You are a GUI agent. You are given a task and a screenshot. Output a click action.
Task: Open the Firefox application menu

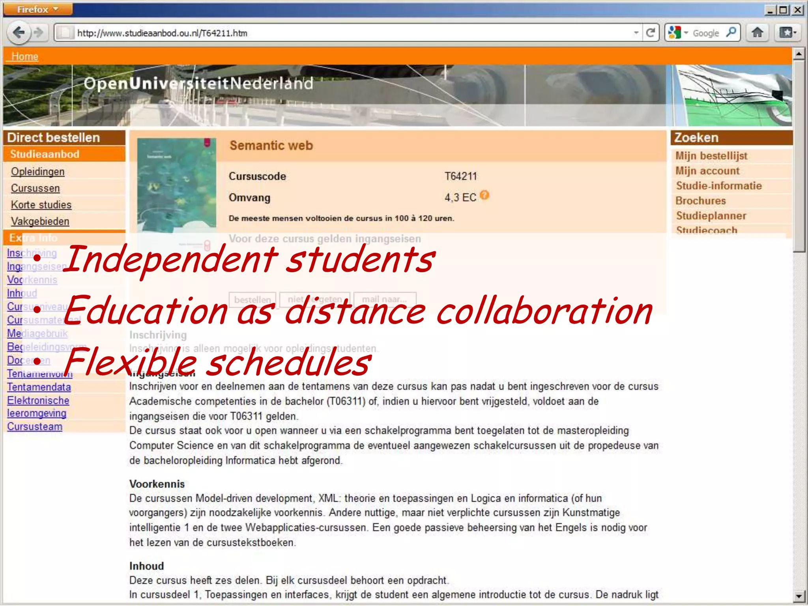(37, 9)
